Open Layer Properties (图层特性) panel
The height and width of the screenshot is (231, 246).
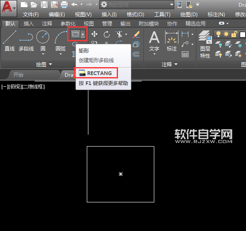[205, 44]
